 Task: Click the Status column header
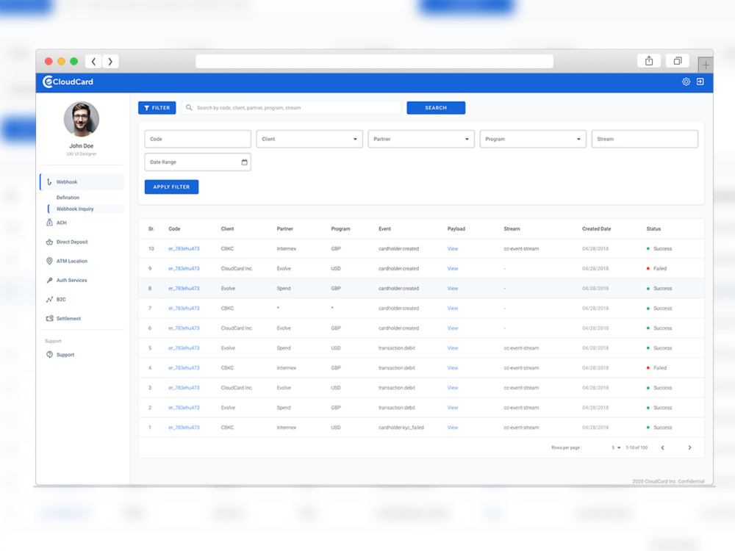pos(653,229)
